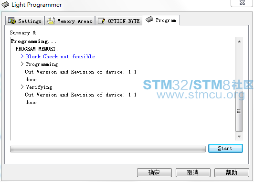Click the Settings tab icon
This screenshot has width=254, height=182.
[12, 21]
